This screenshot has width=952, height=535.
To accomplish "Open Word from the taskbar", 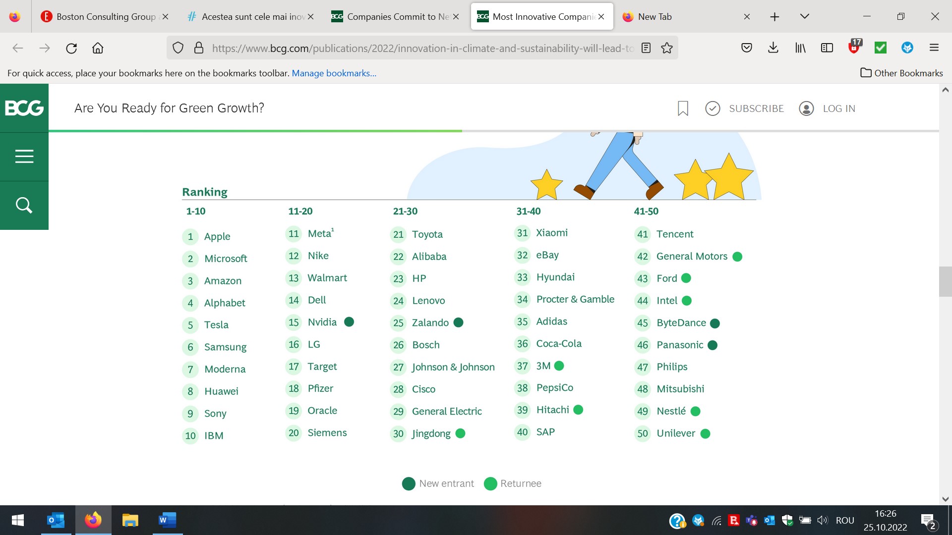I will point(167,520).
